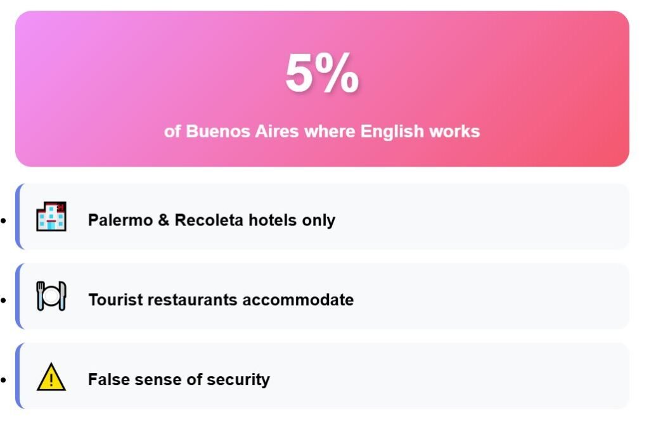This screenshot has width=649, height=430.
Task: Click the bullet beside the security item
Action: pos(4,380)
